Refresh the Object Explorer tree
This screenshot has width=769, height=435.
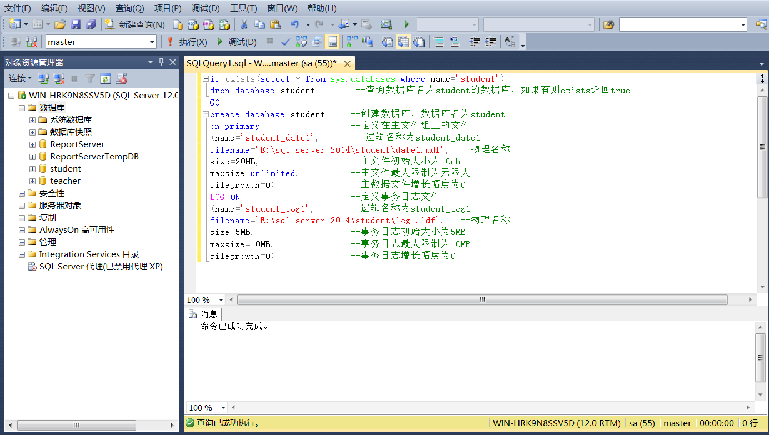pyautogui.click(x=106, y=78)
